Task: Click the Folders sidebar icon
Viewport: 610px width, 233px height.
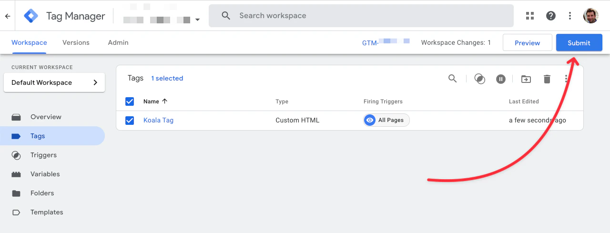Action: point(16,193)
